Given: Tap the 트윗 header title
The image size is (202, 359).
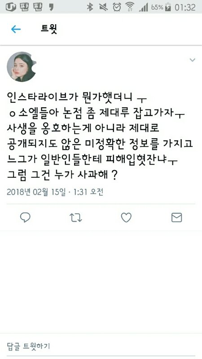Looking at the screenshot, I should (49, 29).
